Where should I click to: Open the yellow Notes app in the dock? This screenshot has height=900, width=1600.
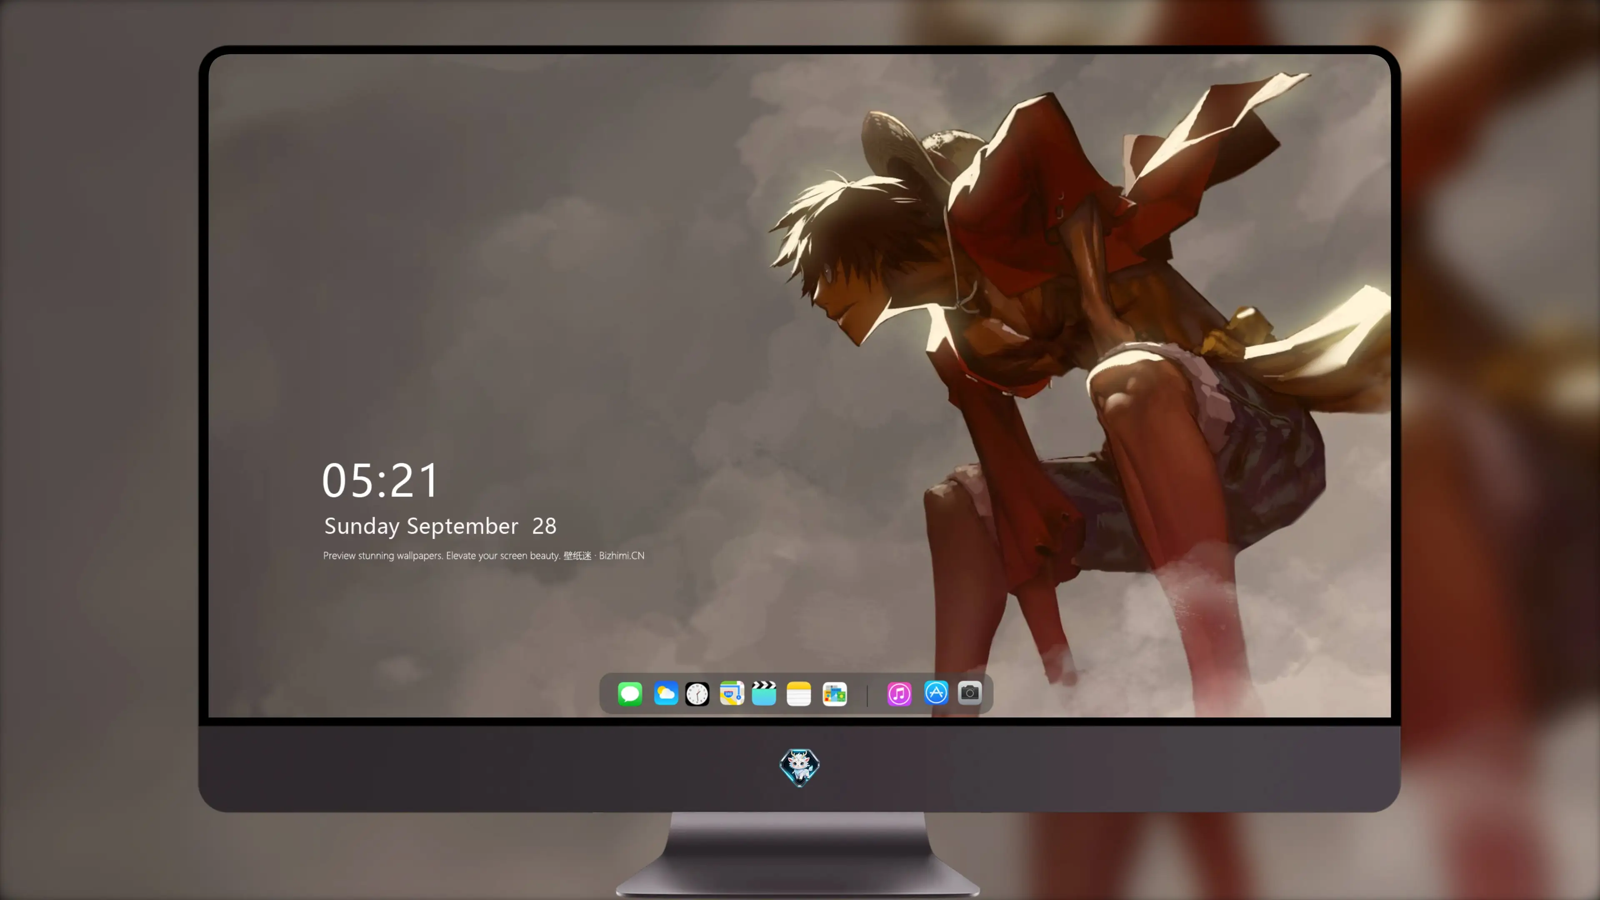(x=799, y=693)
